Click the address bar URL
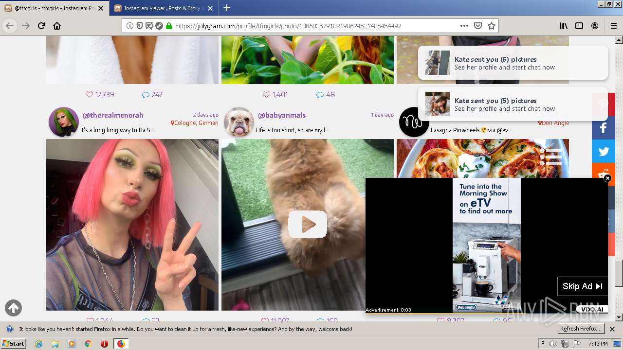Viewport: 623px width, 350px height. click(289, 26)
